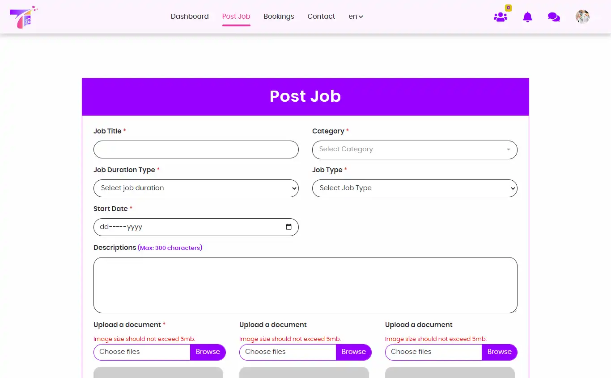Open the chat messages icon
611x378 pixels.
click(x=554, y=17)
